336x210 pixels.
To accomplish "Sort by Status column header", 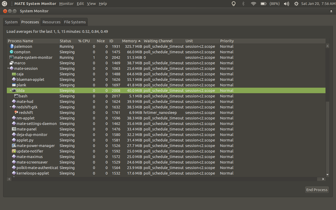I will tap(68, 41).
